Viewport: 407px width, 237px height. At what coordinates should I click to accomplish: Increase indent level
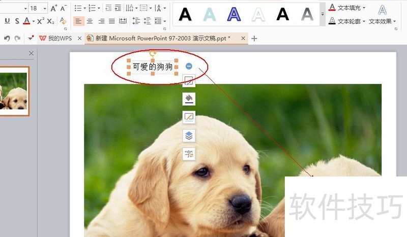point(118,8)
